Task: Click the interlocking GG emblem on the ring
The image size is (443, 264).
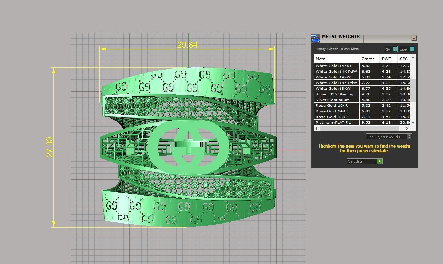Action: 188,148
